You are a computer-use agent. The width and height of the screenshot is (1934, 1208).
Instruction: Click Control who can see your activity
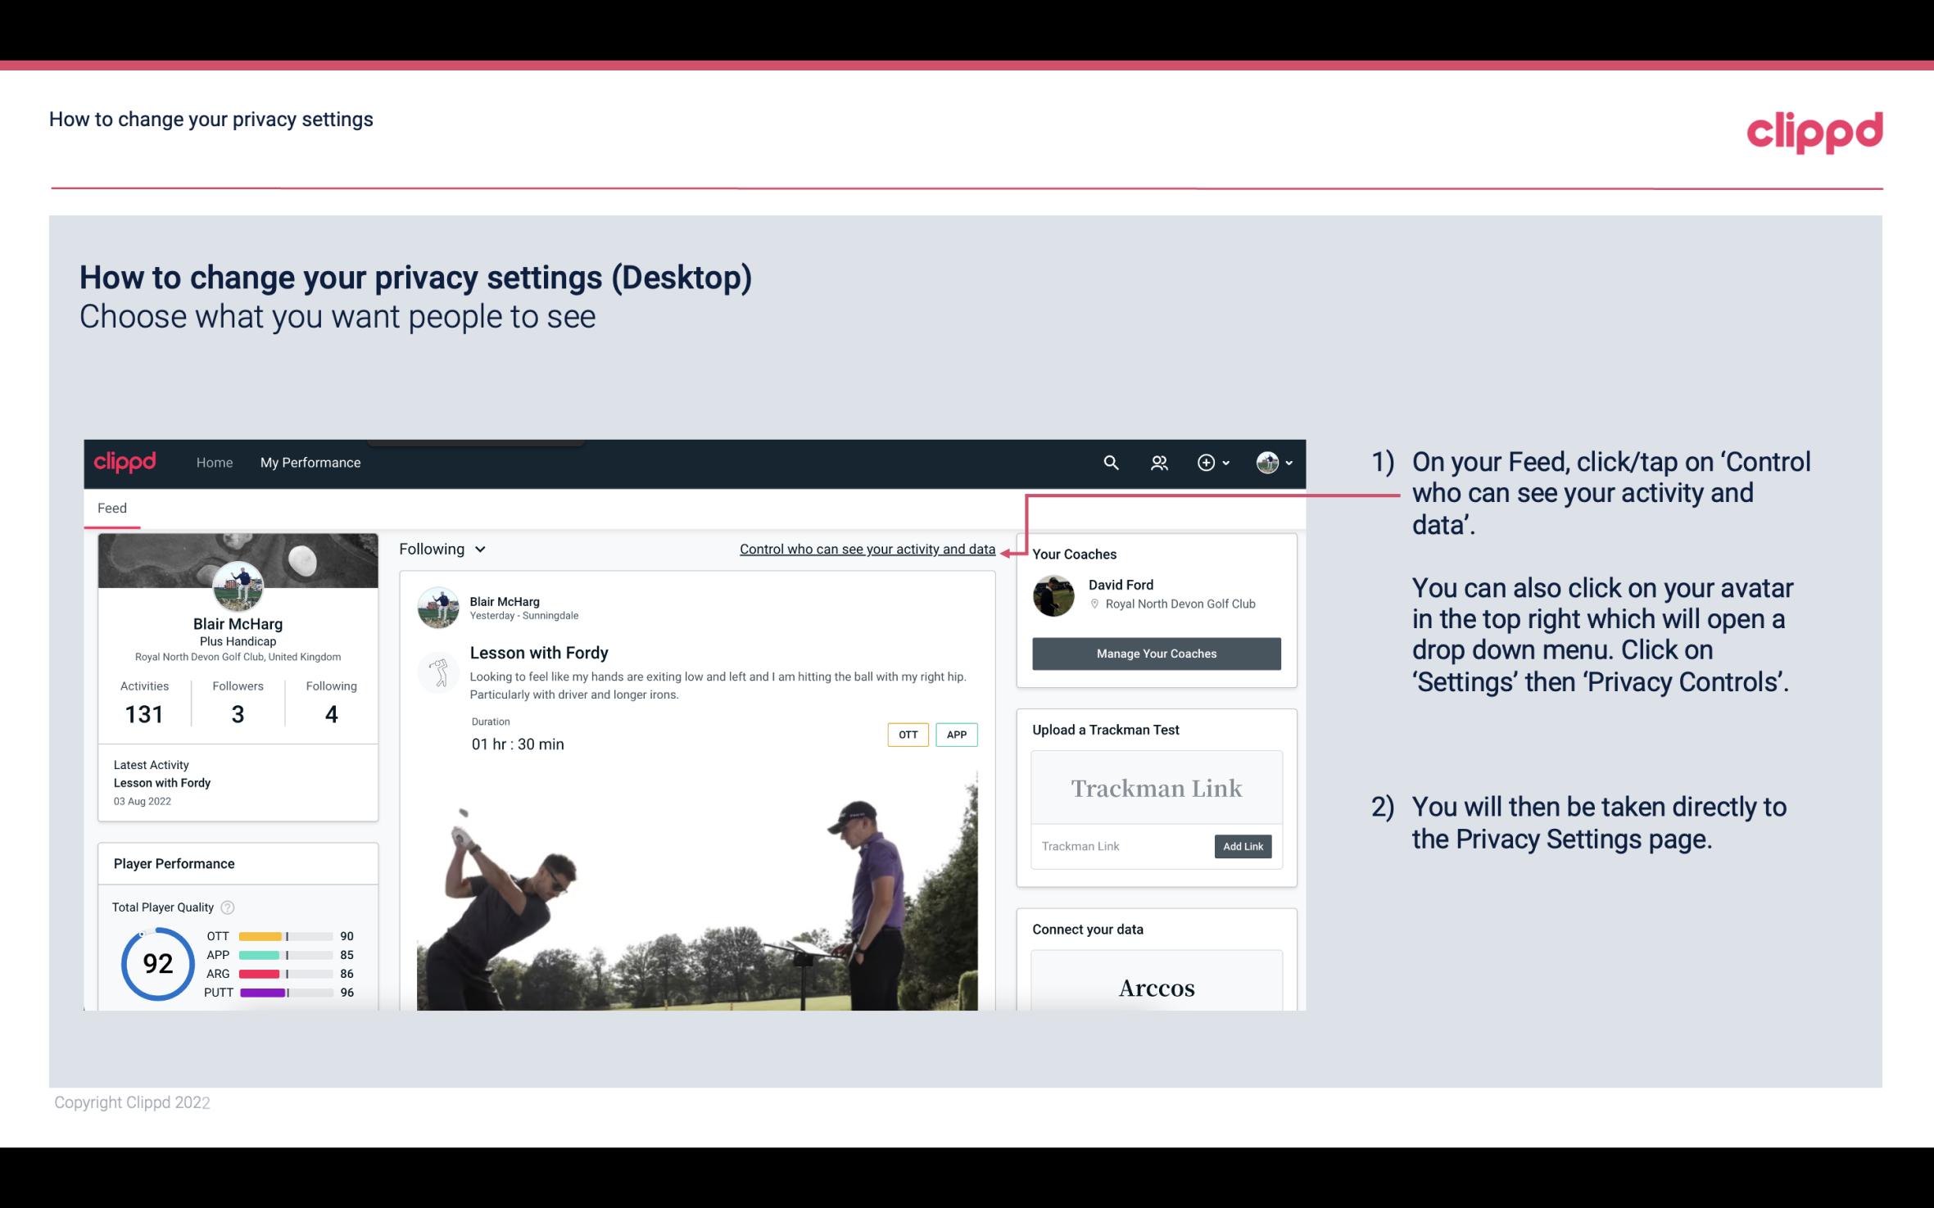867,547
